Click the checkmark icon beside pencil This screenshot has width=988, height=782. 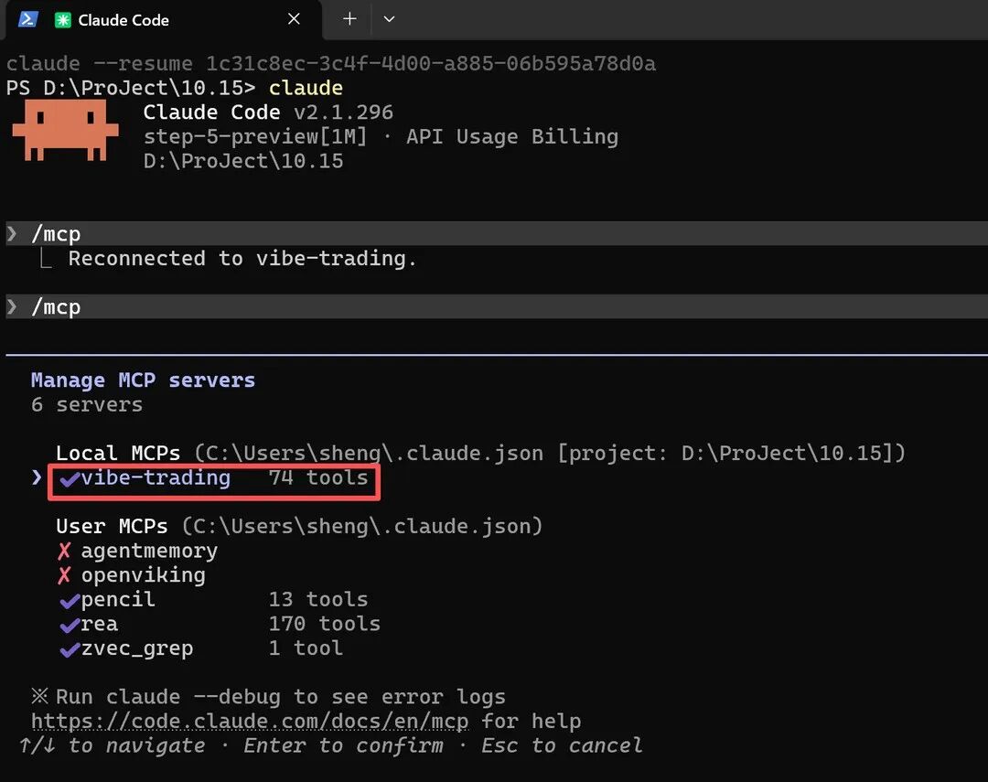70,601
